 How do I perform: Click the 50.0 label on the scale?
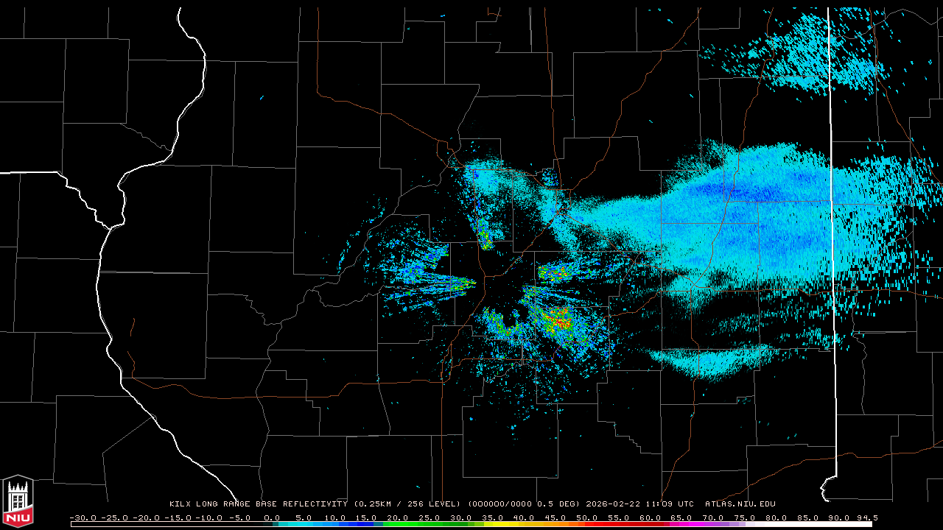tap(586, 517)
